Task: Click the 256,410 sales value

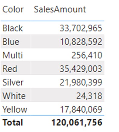Action: click(87, 55)
